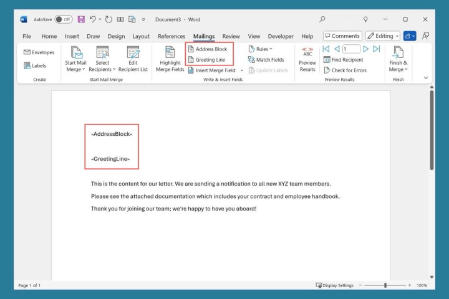The width and height of the screenshot is (449, 299).
Task: Toggle the AutoSave switch
Action: pyautogui.click(x=63, y=19)
